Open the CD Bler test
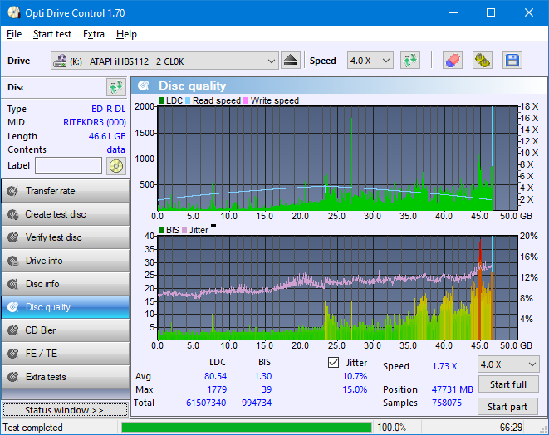 [x=66, y=330]
